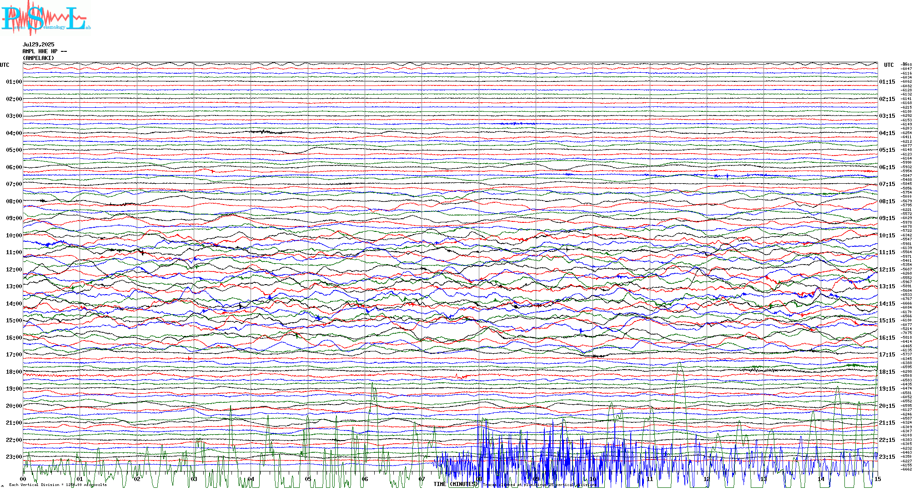Image resolution: width=914 pixels, height=491 pixels.
Task: Click the 06:15 right-side time label
Action: 887,167
